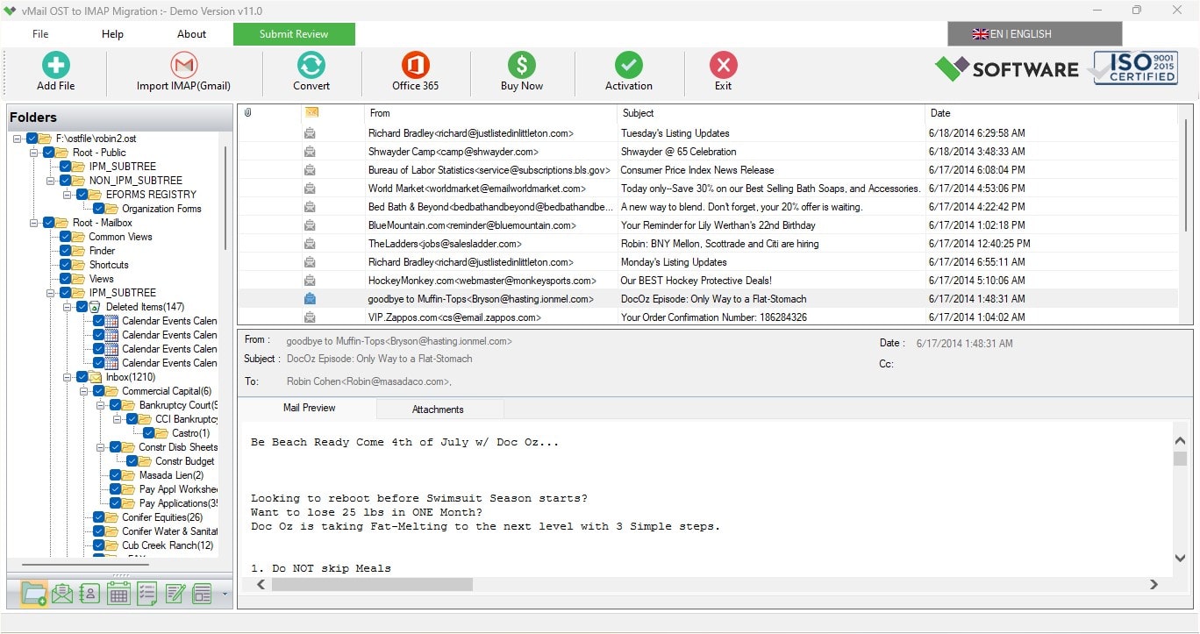Click the envelope icon of the Richard Bradley Tuesday's Listing row
Viewport: 1200px width, 634px height.
click(x=310, y=133)
